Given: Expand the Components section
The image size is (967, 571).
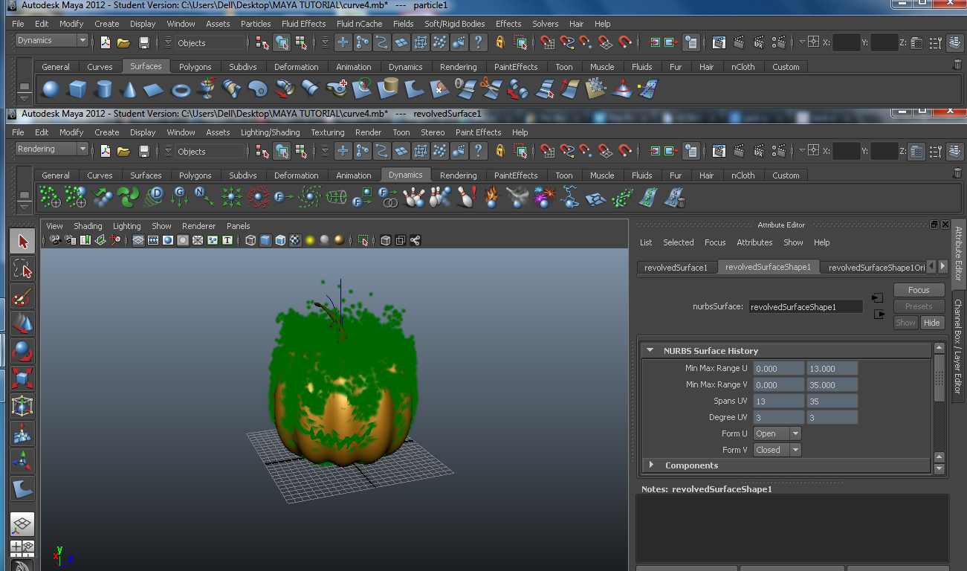Looking at the screenshot, I should point(652,465).
